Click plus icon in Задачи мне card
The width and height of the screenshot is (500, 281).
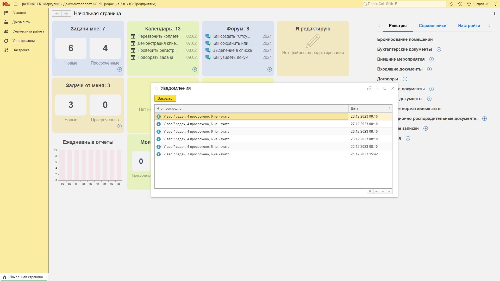point(120,69)
